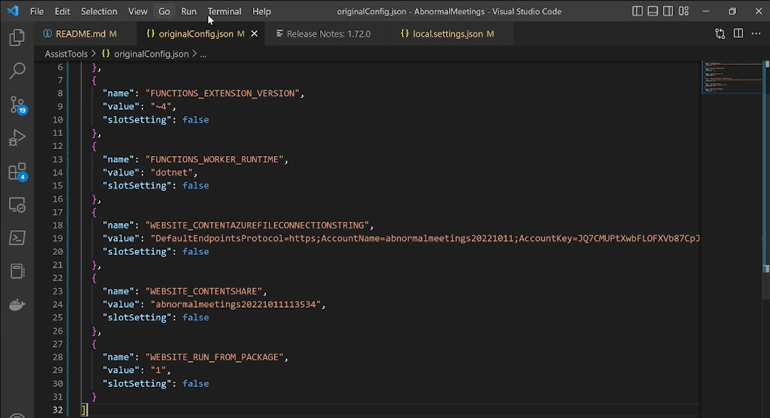Open the Explorer view in activity bar

[x=17, y=38]
